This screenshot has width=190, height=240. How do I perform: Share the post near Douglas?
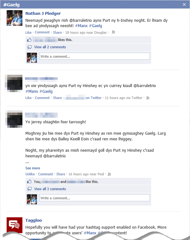pos(57,32)
